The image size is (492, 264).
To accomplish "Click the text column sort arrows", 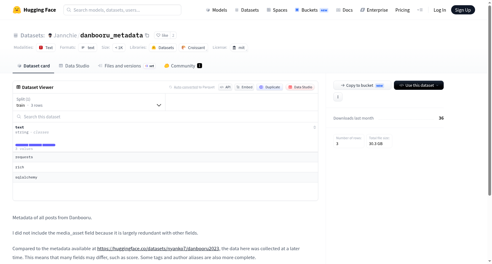I will tap(315, 127).
